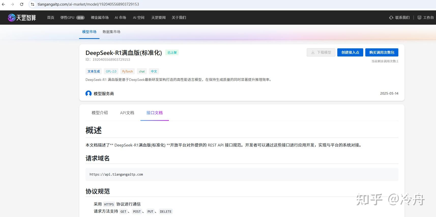The height and width of the screenshot is (217, 436).
Task: Click the 概述 heading
Action: 94,130
